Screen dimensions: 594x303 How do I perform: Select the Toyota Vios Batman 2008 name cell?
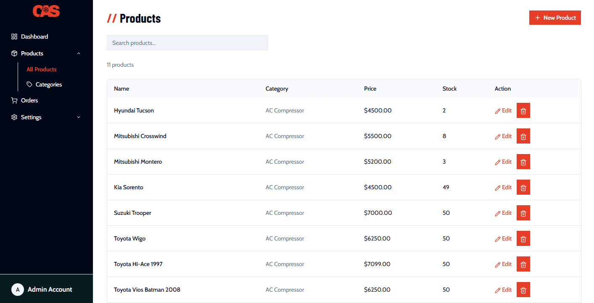[147, 290]
